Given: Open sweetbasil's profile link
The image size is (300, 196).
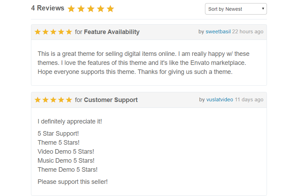Looking at the screenshot, I should 218,32.
